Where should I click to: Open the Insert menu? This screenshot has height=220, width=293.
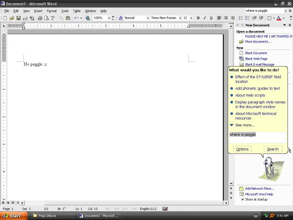coord(38,11)
